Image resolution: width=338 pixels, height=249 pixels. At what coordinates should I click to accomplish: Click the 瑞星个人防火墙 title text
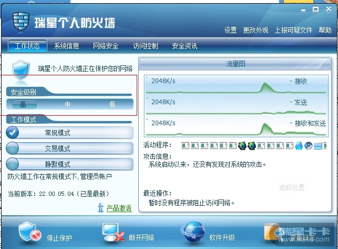click(x=75, y=23)
